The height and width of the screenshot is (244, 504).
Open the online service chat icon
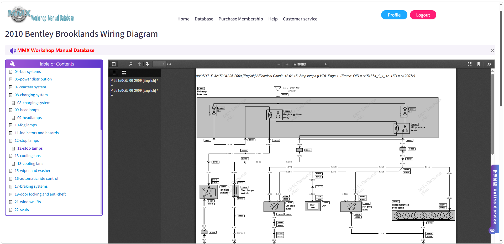click(492, 230)
